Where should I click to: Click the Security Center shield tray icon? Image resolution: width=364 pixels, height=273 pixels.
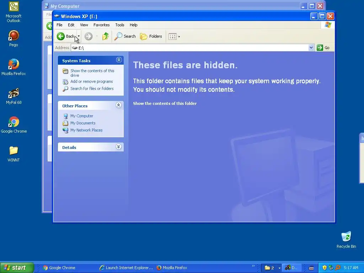pyautogui.click(x=325, y=268)
